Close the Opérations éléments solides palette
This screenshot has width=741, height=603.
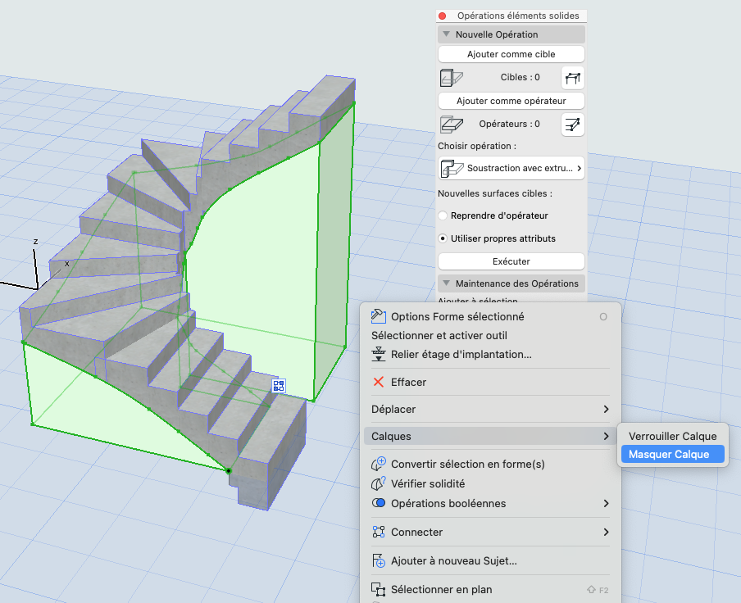(443, 16)
